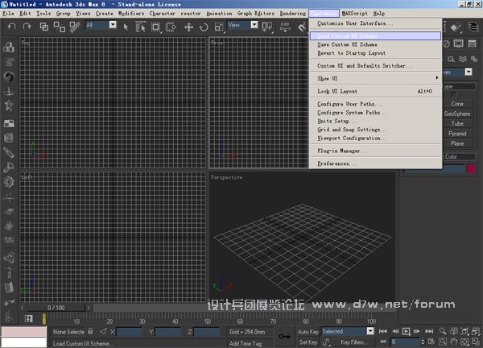This screenshot has height=348, width=483.
Task: Open the Key Filters dialog
Action: (x=353, y=342)
